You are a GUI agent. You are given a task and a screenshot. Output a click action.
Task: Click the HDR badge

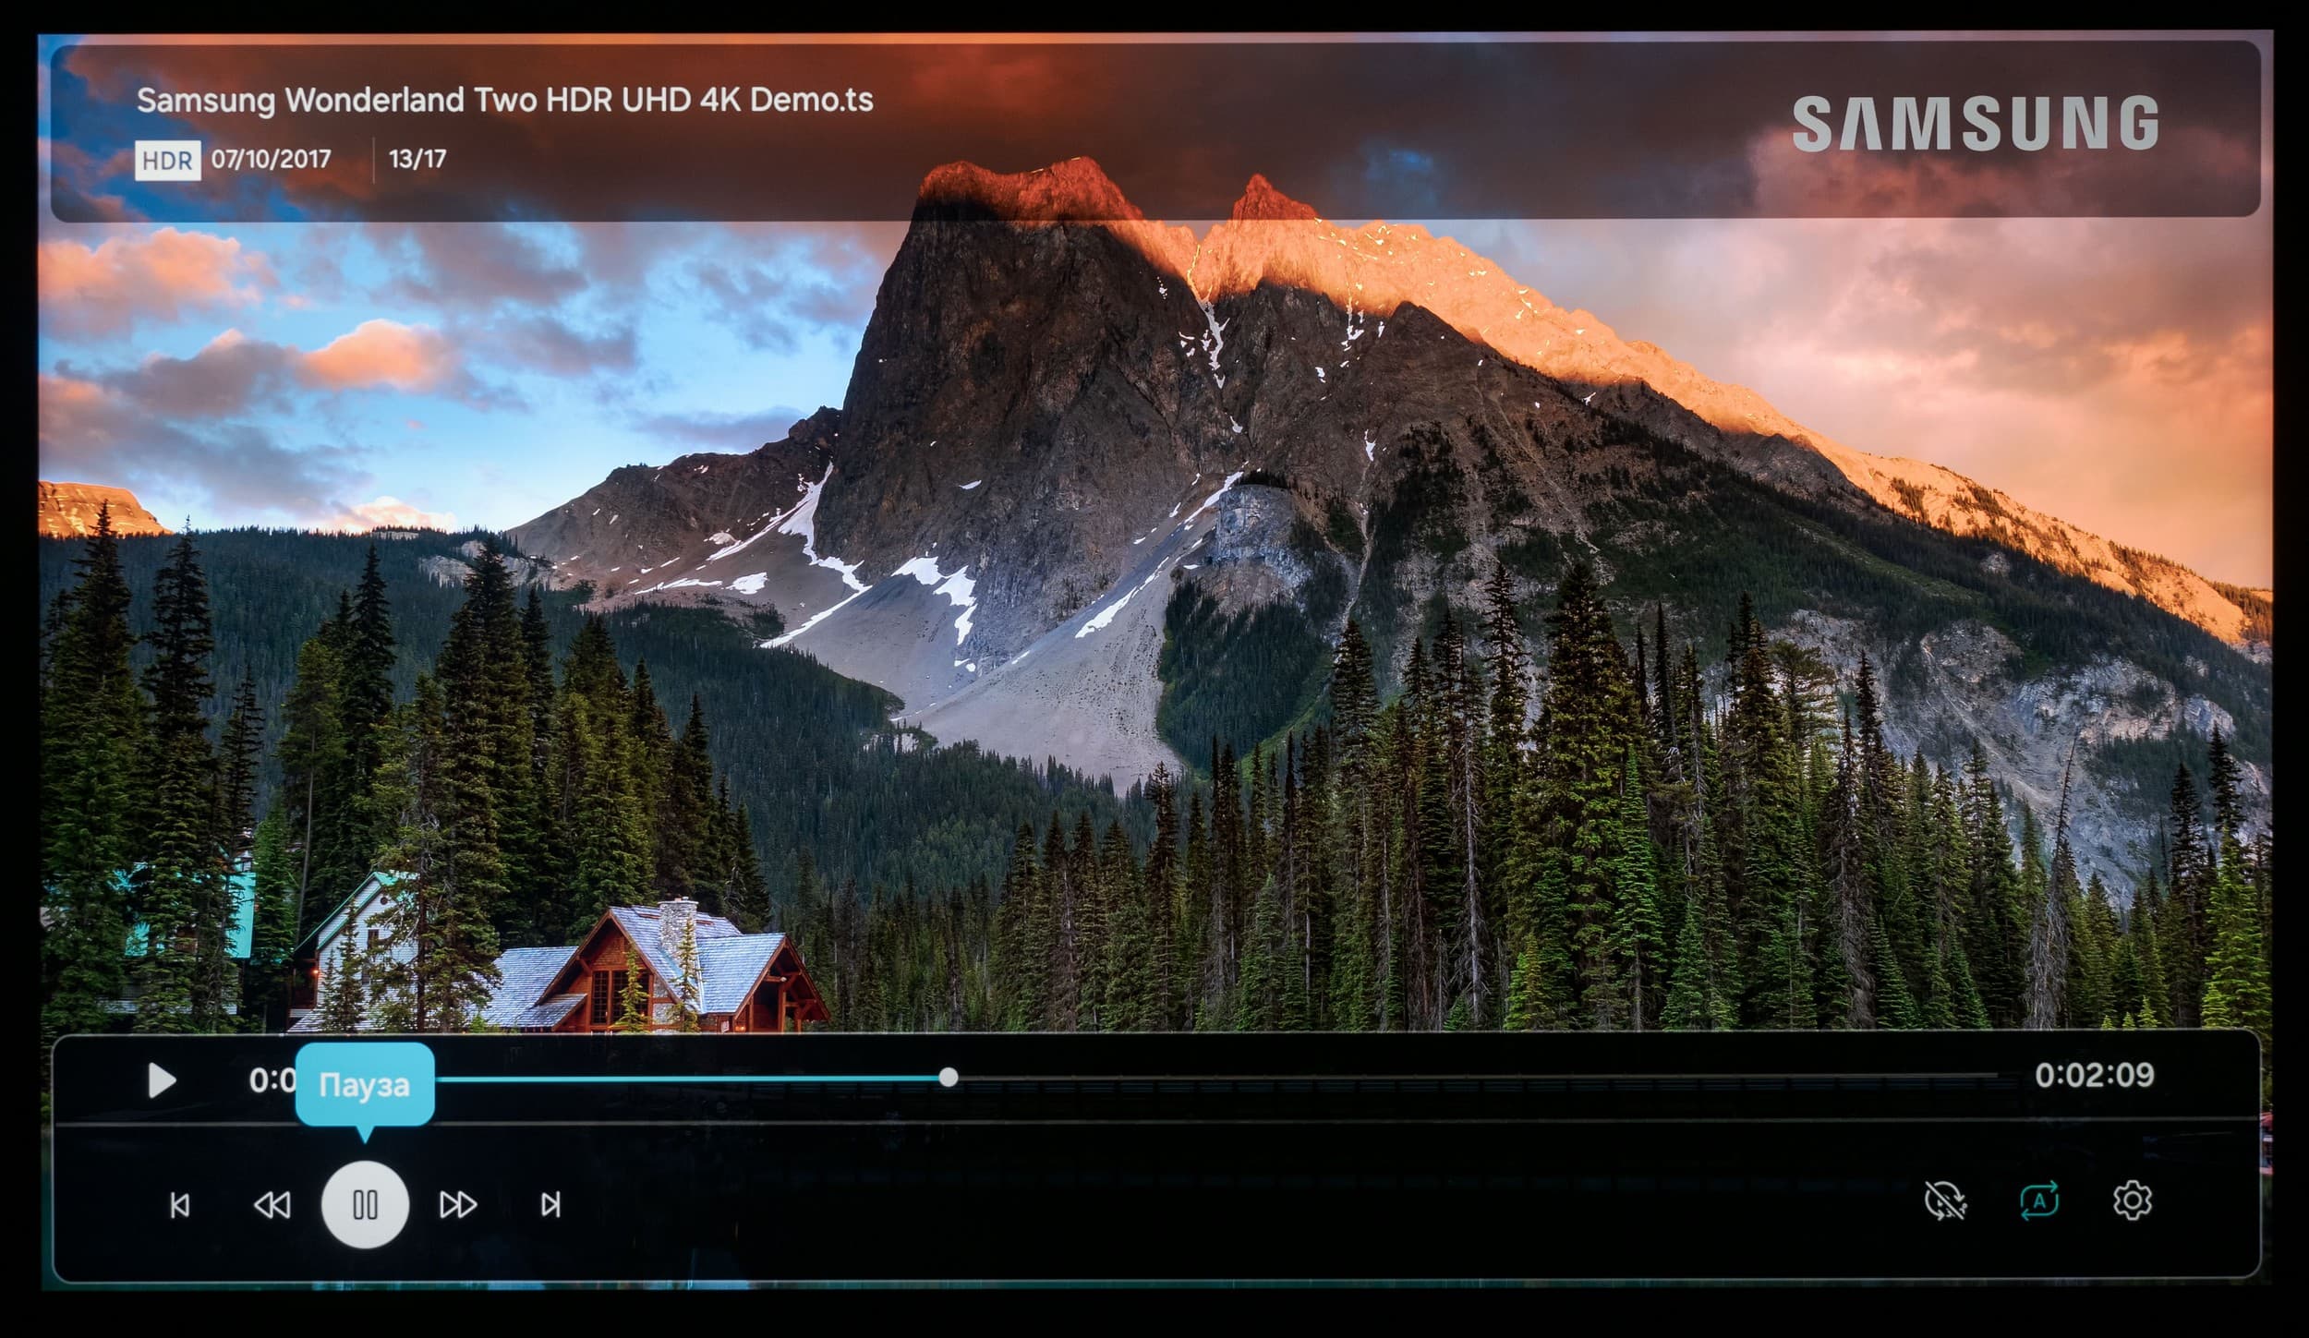167,161
